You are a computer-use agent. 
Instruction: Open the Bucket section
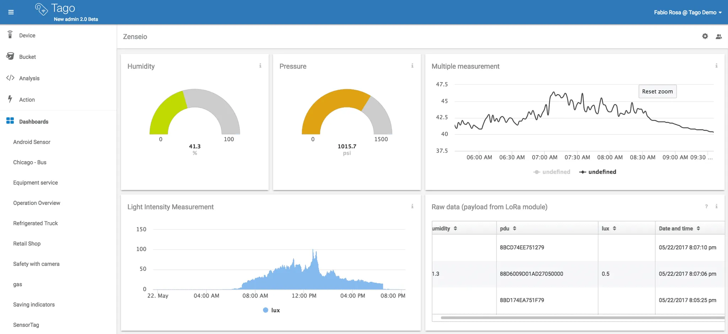10,56
